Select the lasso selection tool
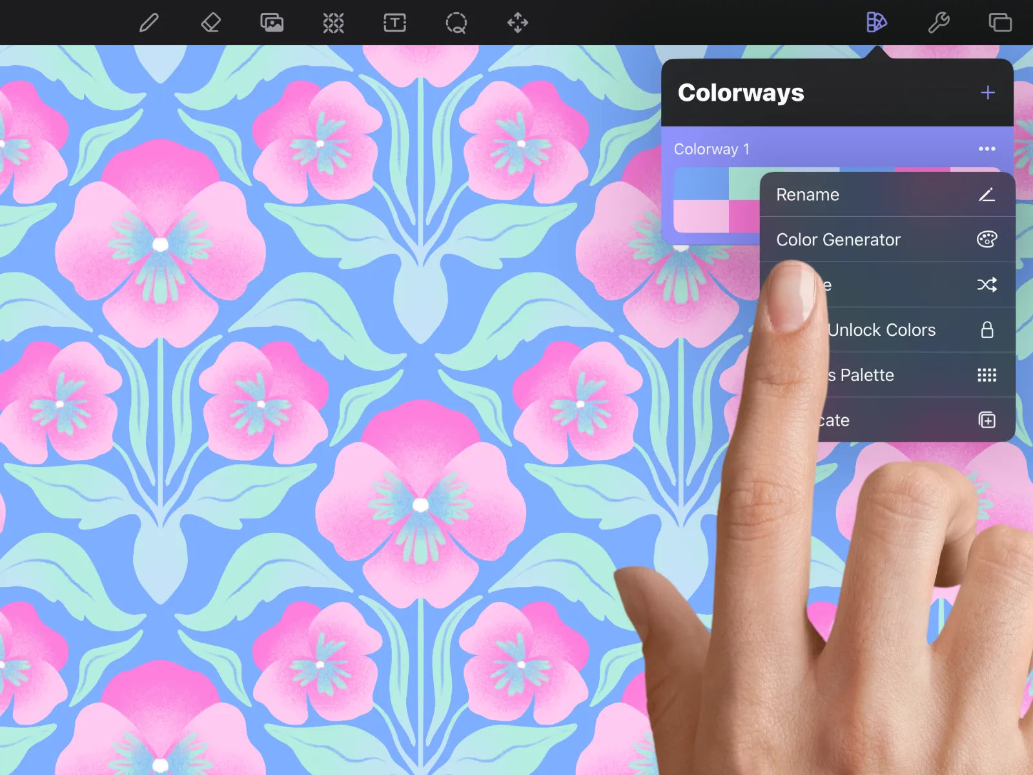The height and width of the screenshot is (775, 1033). coord(456,23)
